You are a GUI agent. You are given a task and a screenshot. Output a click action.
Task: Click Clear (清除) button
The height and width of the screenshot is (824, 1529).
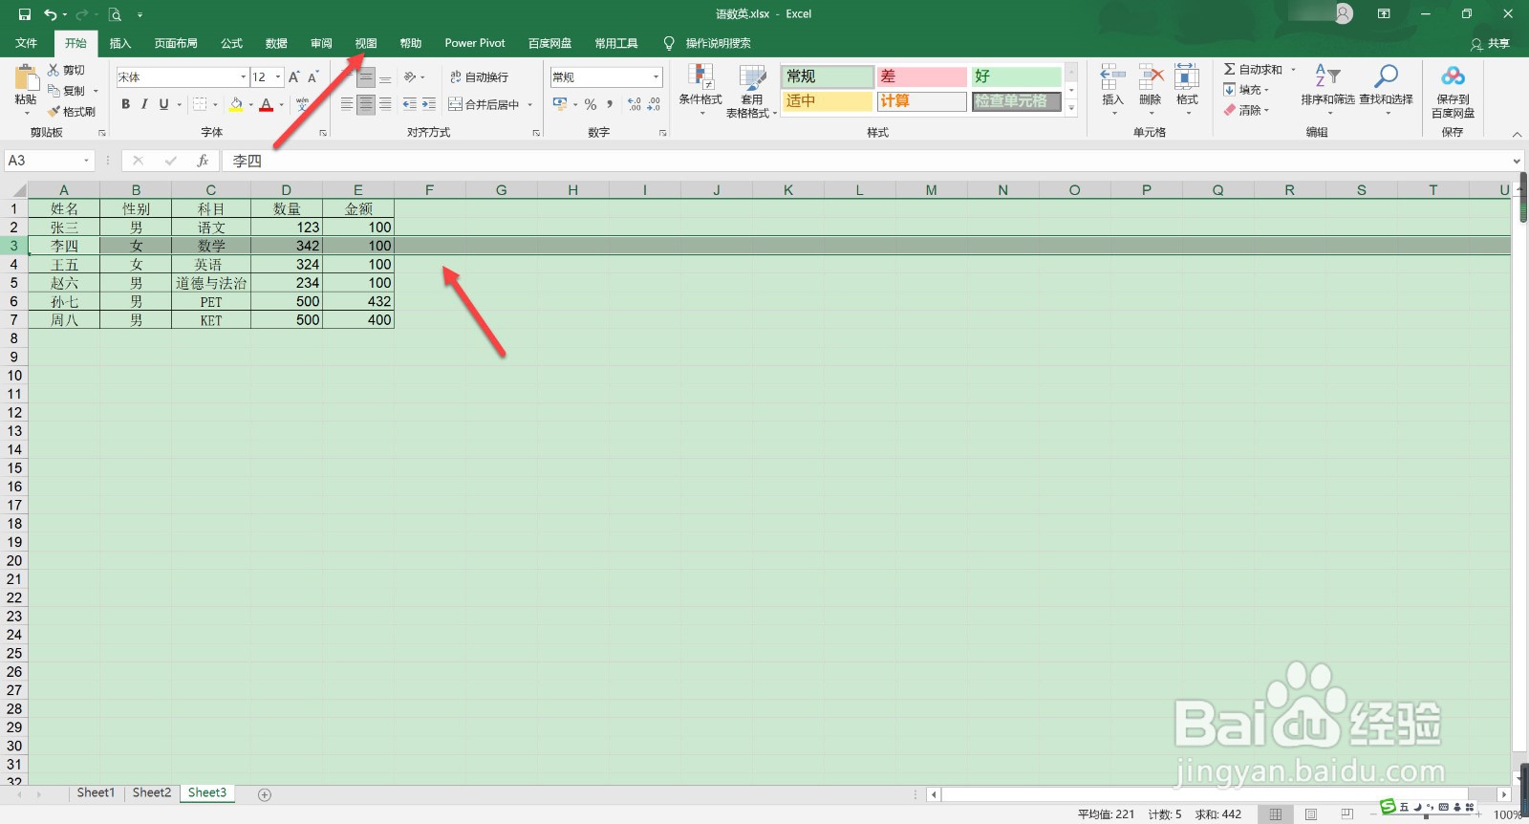pyautogui.click(x=1246, y=111)
